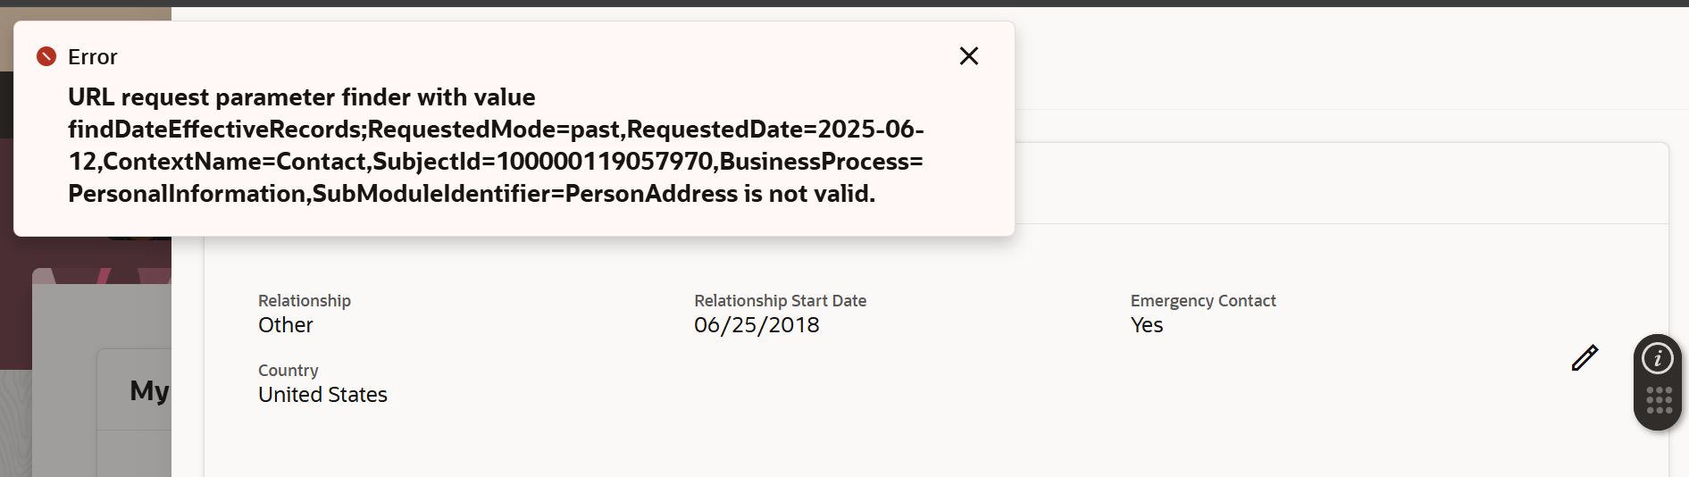Dismiss the error message with the X

pos(969,56)
